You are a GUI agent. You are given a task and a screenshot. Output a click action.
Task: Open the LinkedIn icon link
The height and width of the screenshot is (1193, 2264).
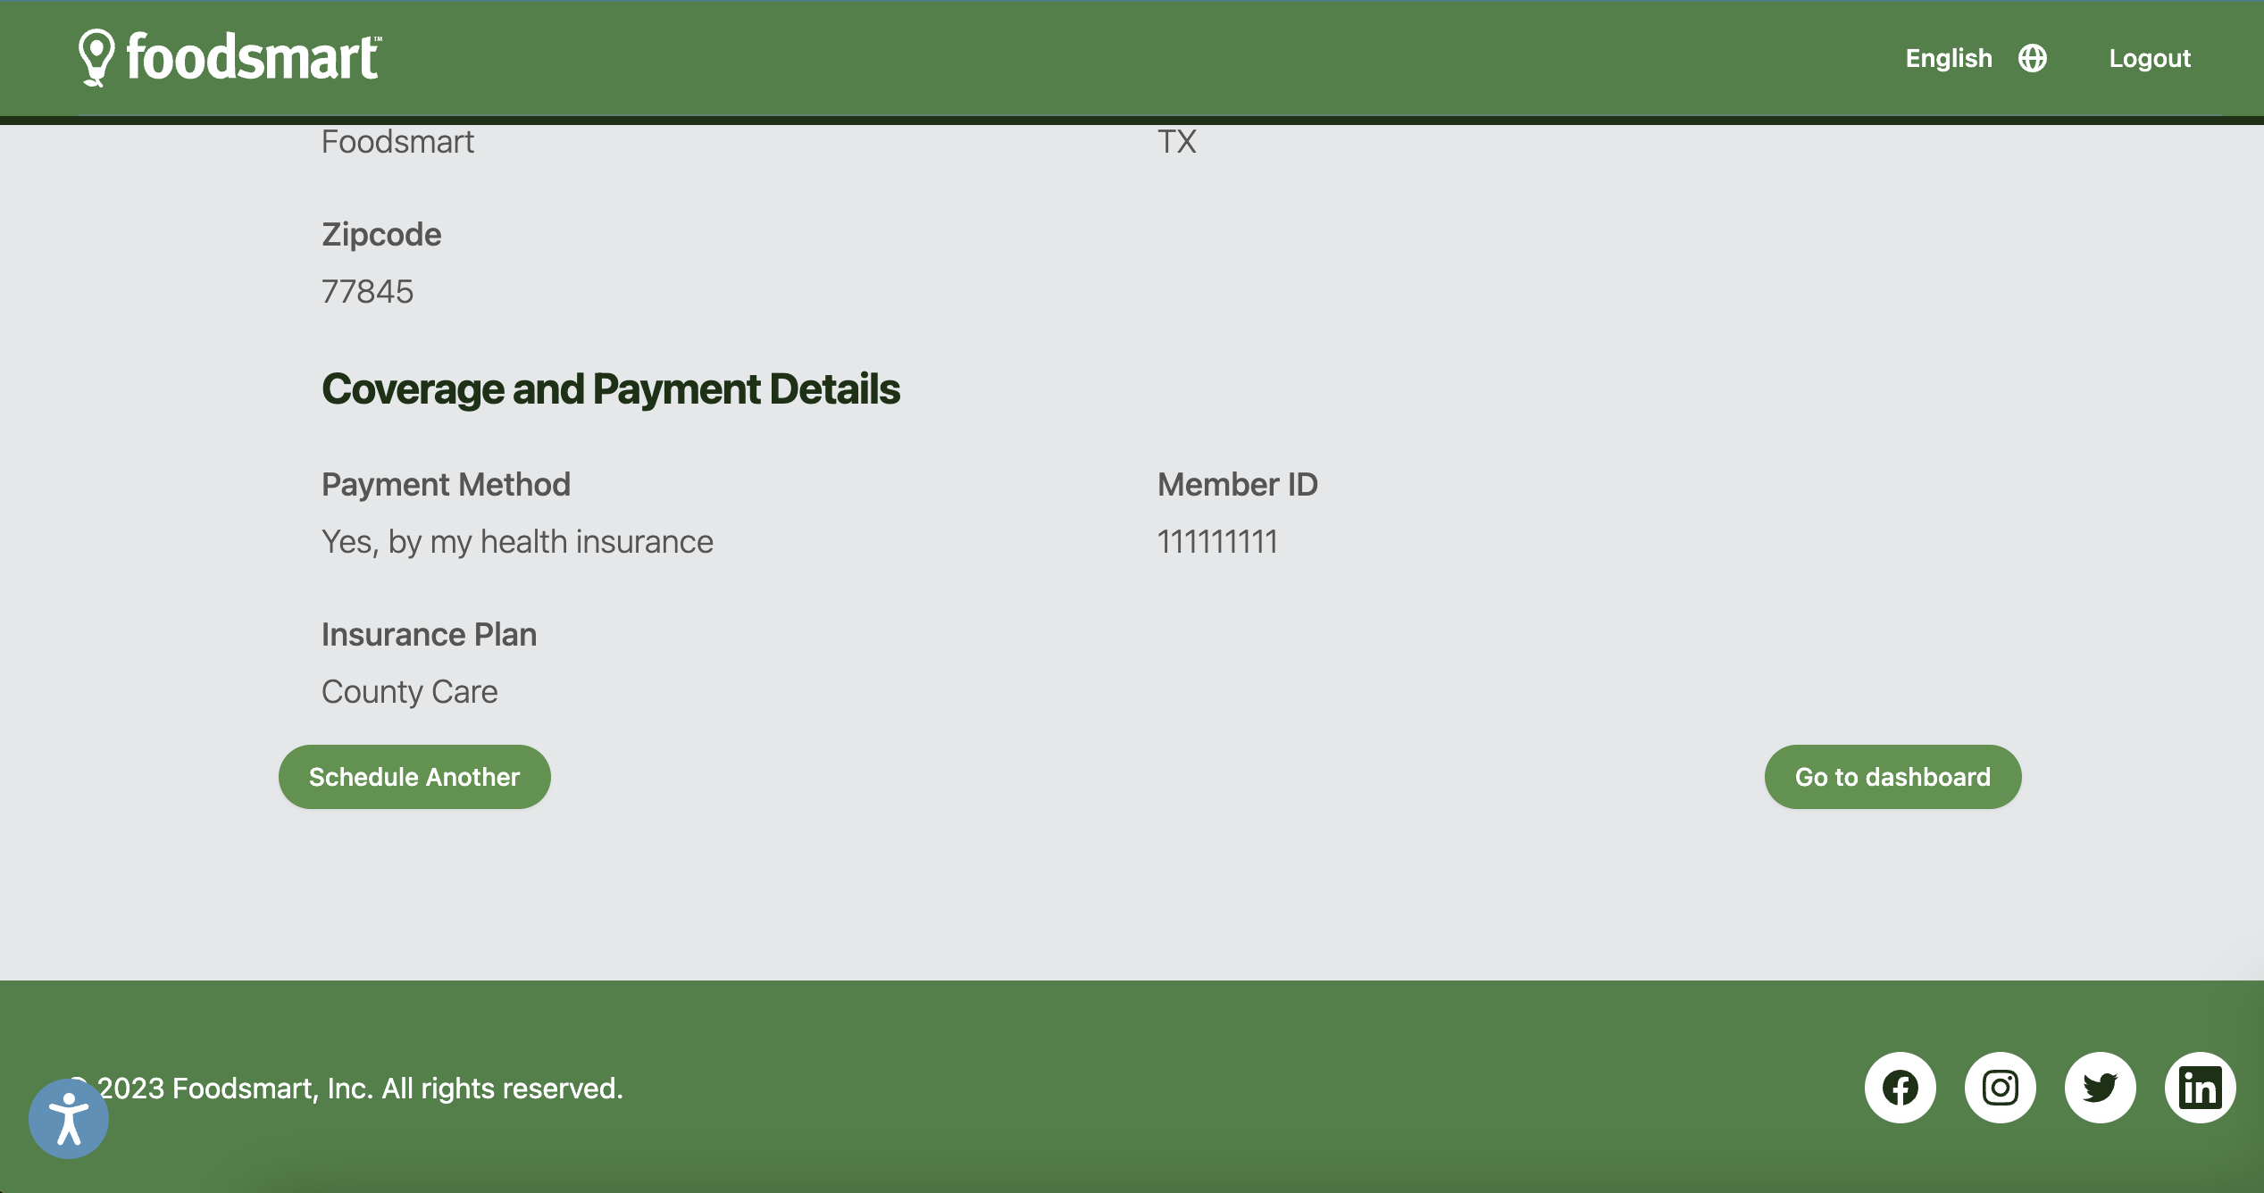click(x=2201, y=1088)
